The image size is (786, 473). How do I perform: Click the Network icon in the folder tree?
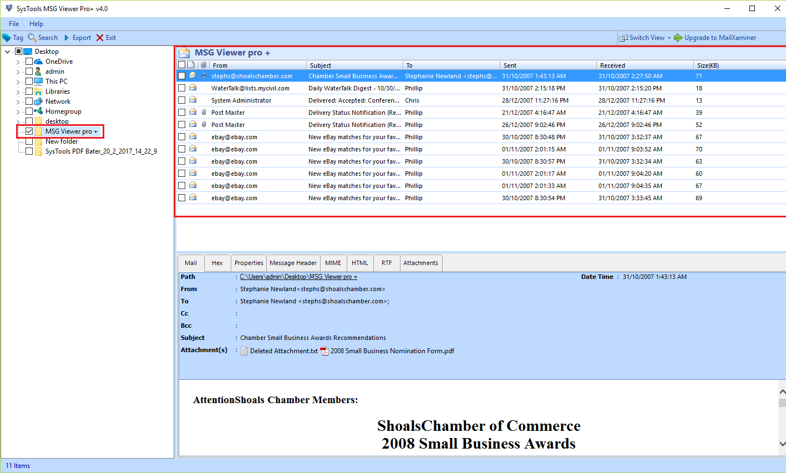(38, 101)
